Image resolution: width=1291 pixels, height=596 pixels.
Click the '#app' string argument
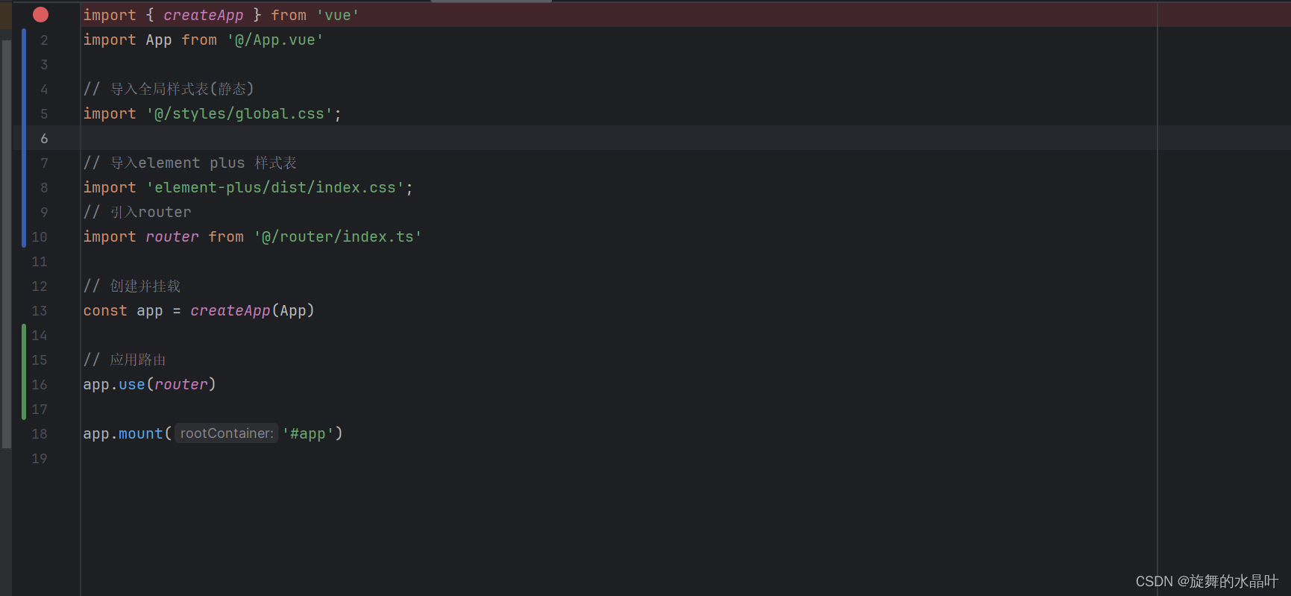[x=308, y=433]
